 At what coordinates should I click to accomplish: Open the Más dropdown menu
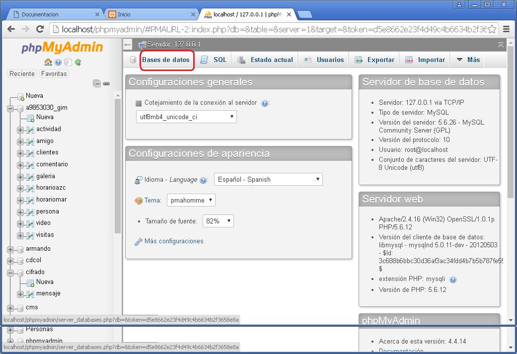click(468, 60)
